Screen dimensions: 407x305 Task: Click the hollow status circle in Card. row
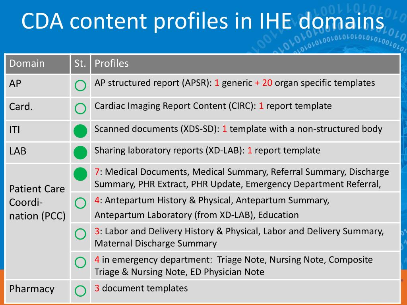80,108
